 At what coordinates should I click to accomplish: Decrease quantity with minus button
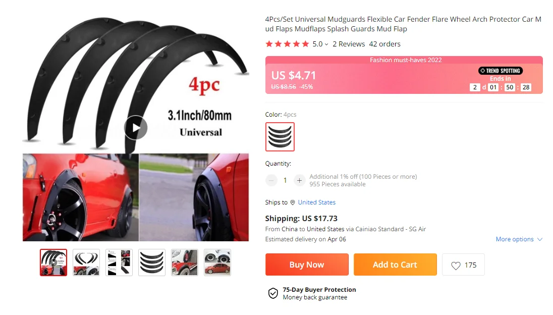(271, 180)
